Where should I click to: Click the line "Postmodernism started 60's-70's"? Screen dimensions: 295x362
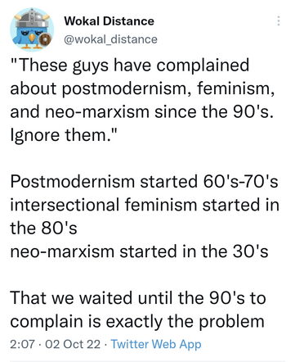coord(145,181)
